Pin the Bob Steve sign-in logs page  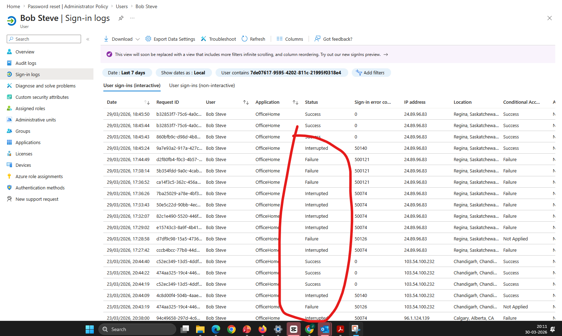[121, 18]
